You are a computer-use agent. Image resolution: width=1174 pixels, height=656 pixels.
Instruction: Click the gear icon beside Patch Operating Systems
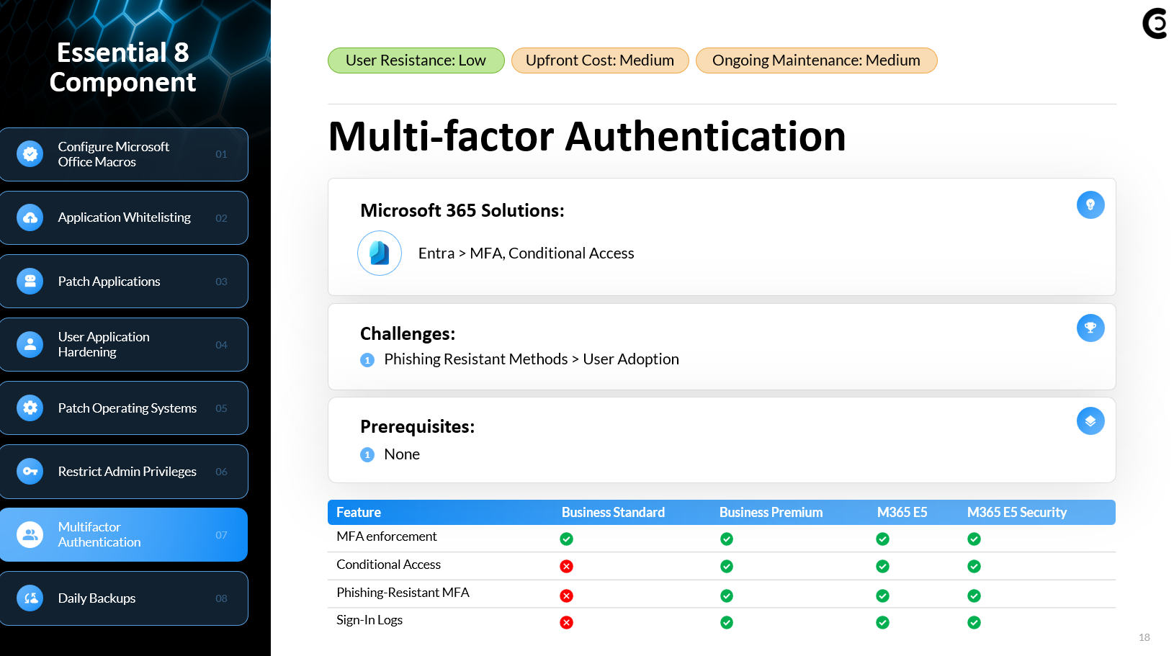(x=30, y=408)
